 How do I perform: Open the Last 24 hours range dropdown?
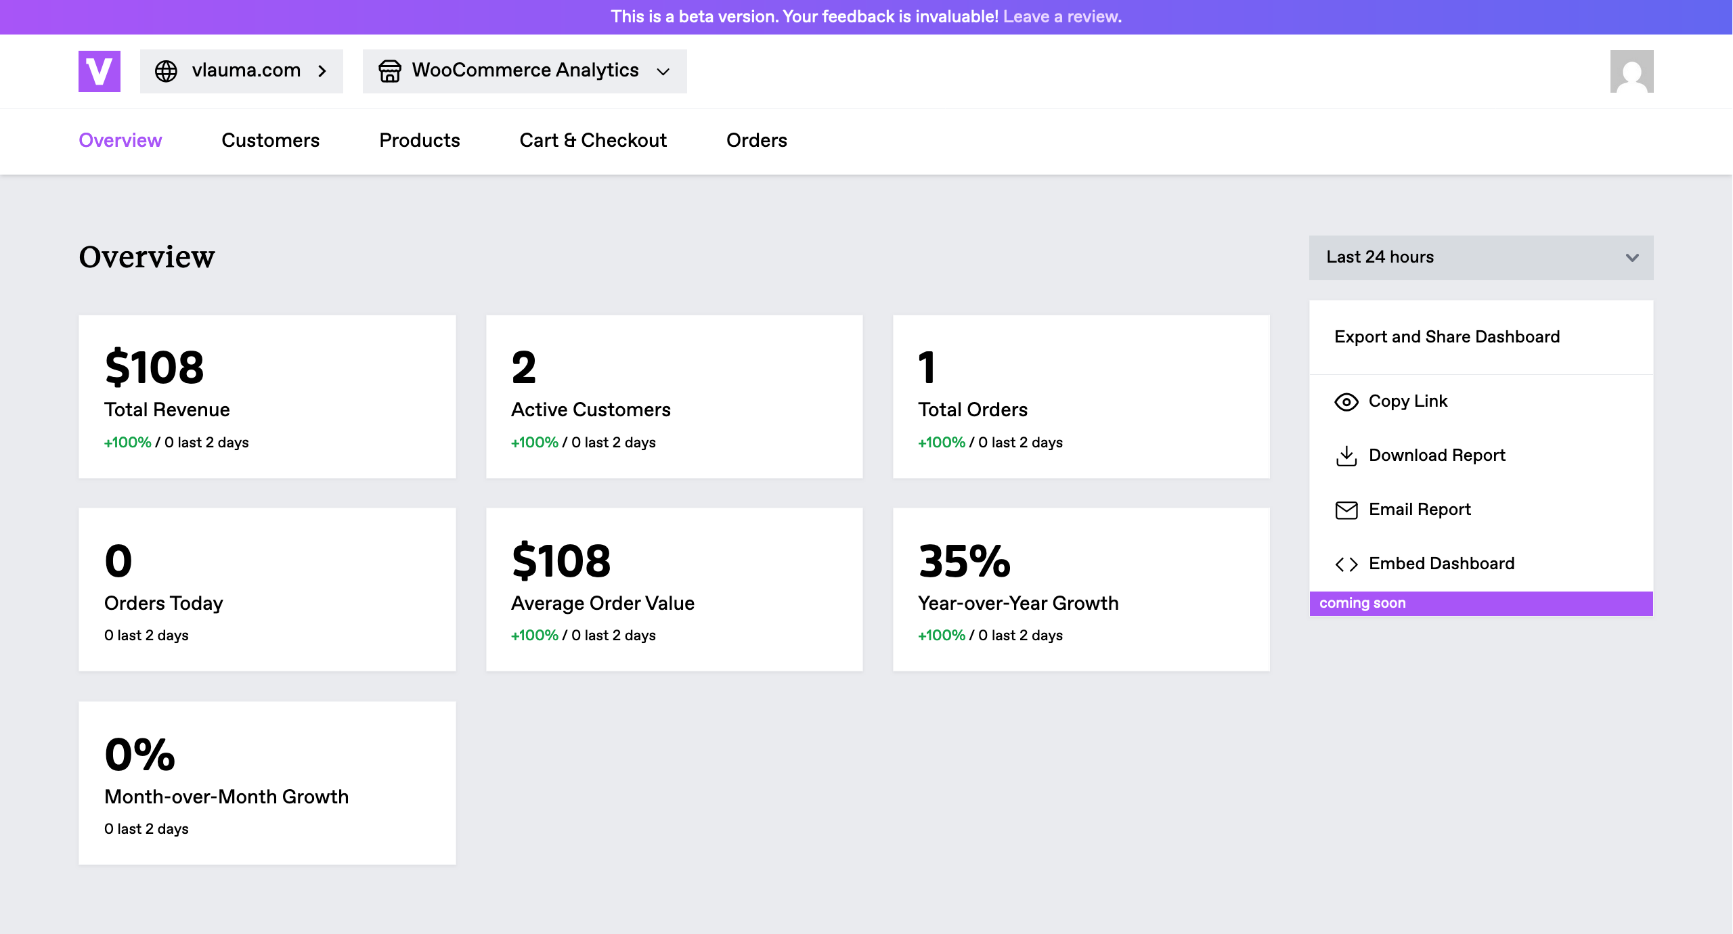pyautogui.click(x=1480, y=258)
